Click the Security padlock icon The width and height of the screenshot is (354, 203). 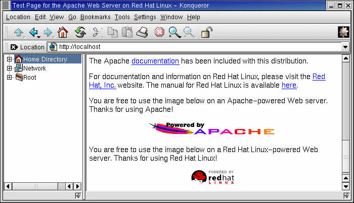[206, 32]
